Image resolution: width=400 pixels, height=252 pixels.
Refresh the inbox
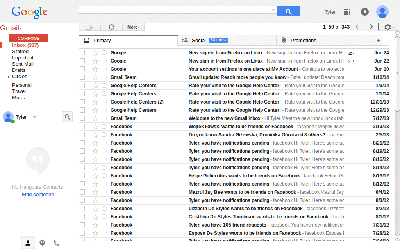pyautogui.click(x=112, y=27)
